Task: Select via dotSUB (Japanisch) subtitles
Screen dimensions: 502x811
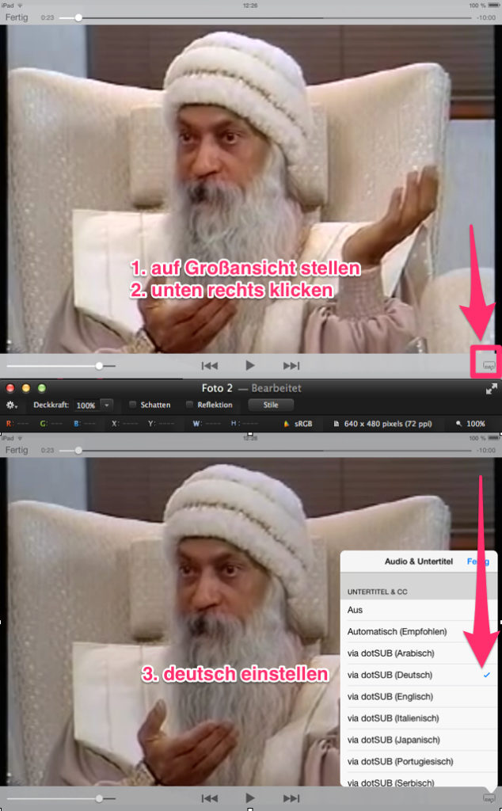Action: coord(419,741)
